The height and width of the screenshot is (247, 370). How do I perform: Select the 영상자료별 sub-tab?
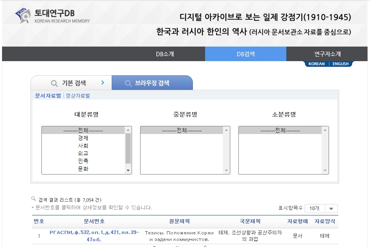(x=78, y=96)
